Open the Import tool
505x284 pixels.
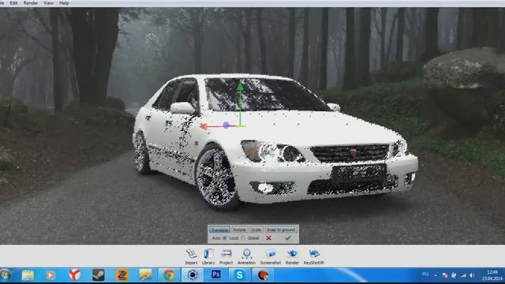(x=191, y=256)
